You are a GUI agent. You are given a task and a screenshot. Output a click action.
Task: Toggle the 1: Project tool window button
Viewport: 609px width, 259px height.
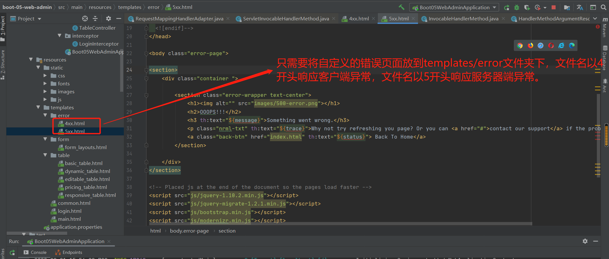coord(3,29)
